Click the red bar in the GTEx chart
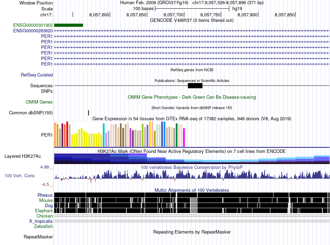 pyautogui.click(x=67, y=134)
